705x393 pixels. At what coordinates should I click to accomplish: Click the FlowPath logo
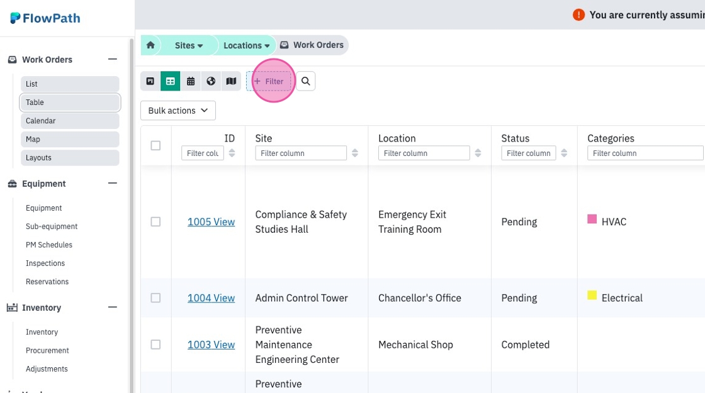pyautogui.click(x=45, y=18)
